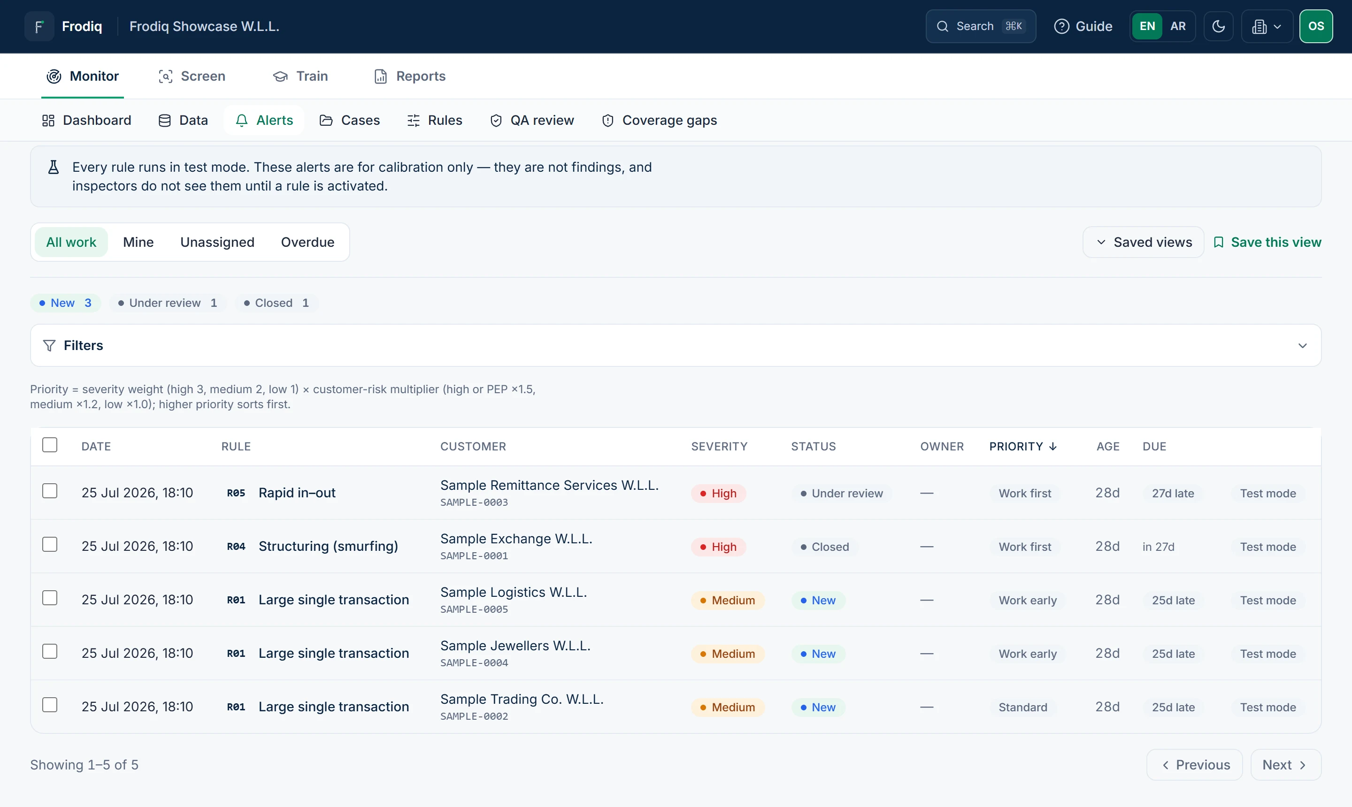The image size is (1352, 807).
Task: Tick the checkbox for Sample Logistics row
Action: click(x=49, y=598)
